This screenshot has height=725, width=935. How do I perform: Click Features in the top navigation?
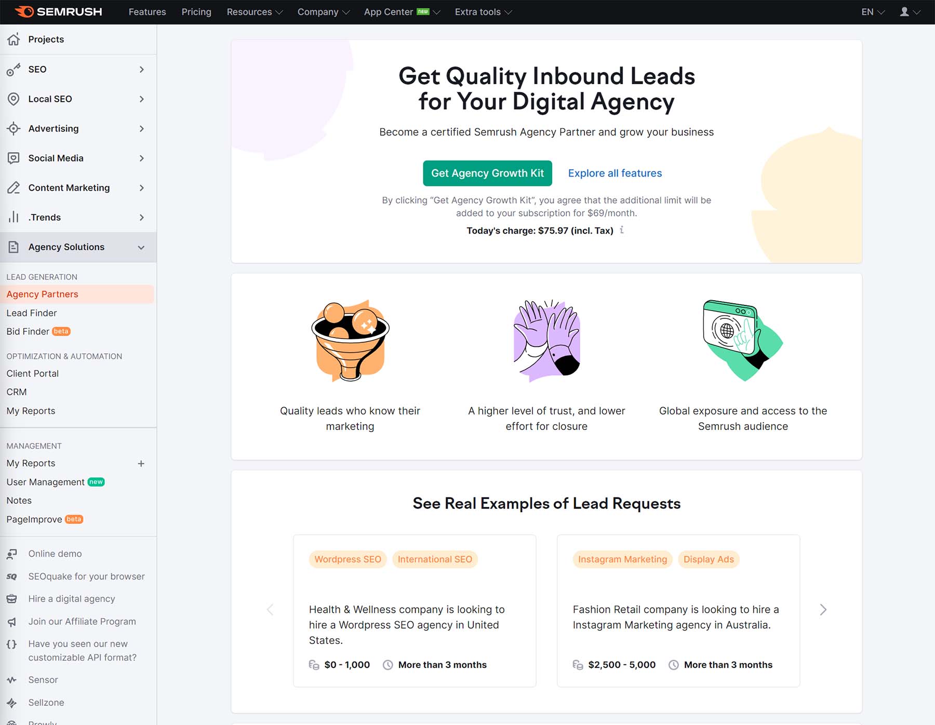147,11
